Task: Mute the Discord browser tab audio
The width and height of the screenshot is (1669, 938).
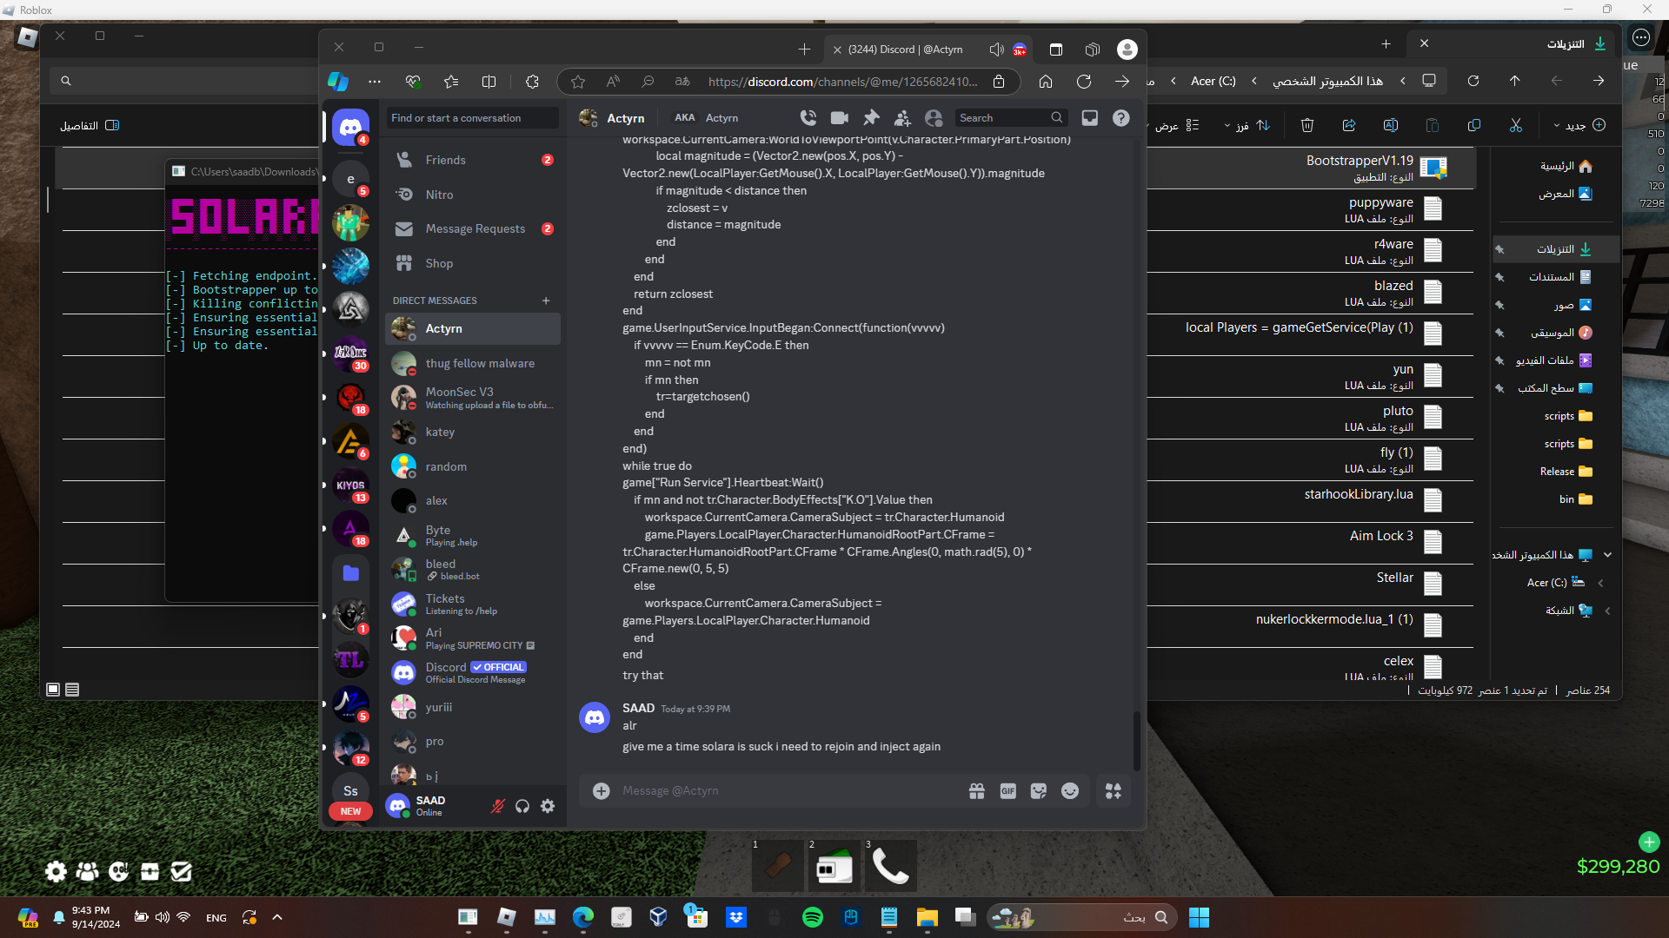Action: pyautogui.click(x=996, y=50)
